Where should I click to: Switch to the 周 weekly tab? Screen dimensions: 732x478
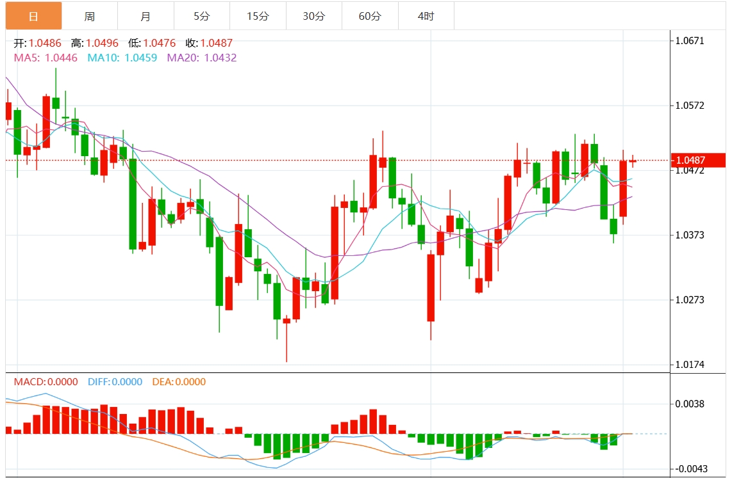click(90, 16)
